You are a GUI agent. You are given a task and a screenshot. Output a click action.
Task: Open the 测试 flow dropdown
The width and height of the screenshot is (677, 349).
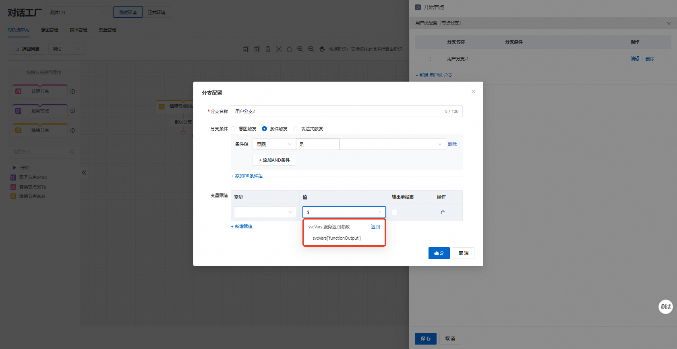pos(66,49)
